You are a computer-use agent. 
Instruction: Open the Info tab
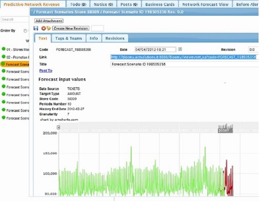(94, 38)
